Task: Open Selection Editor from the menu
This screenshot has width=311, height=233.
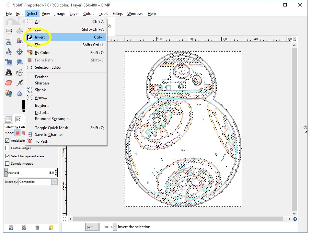Action: pos(66,67)
